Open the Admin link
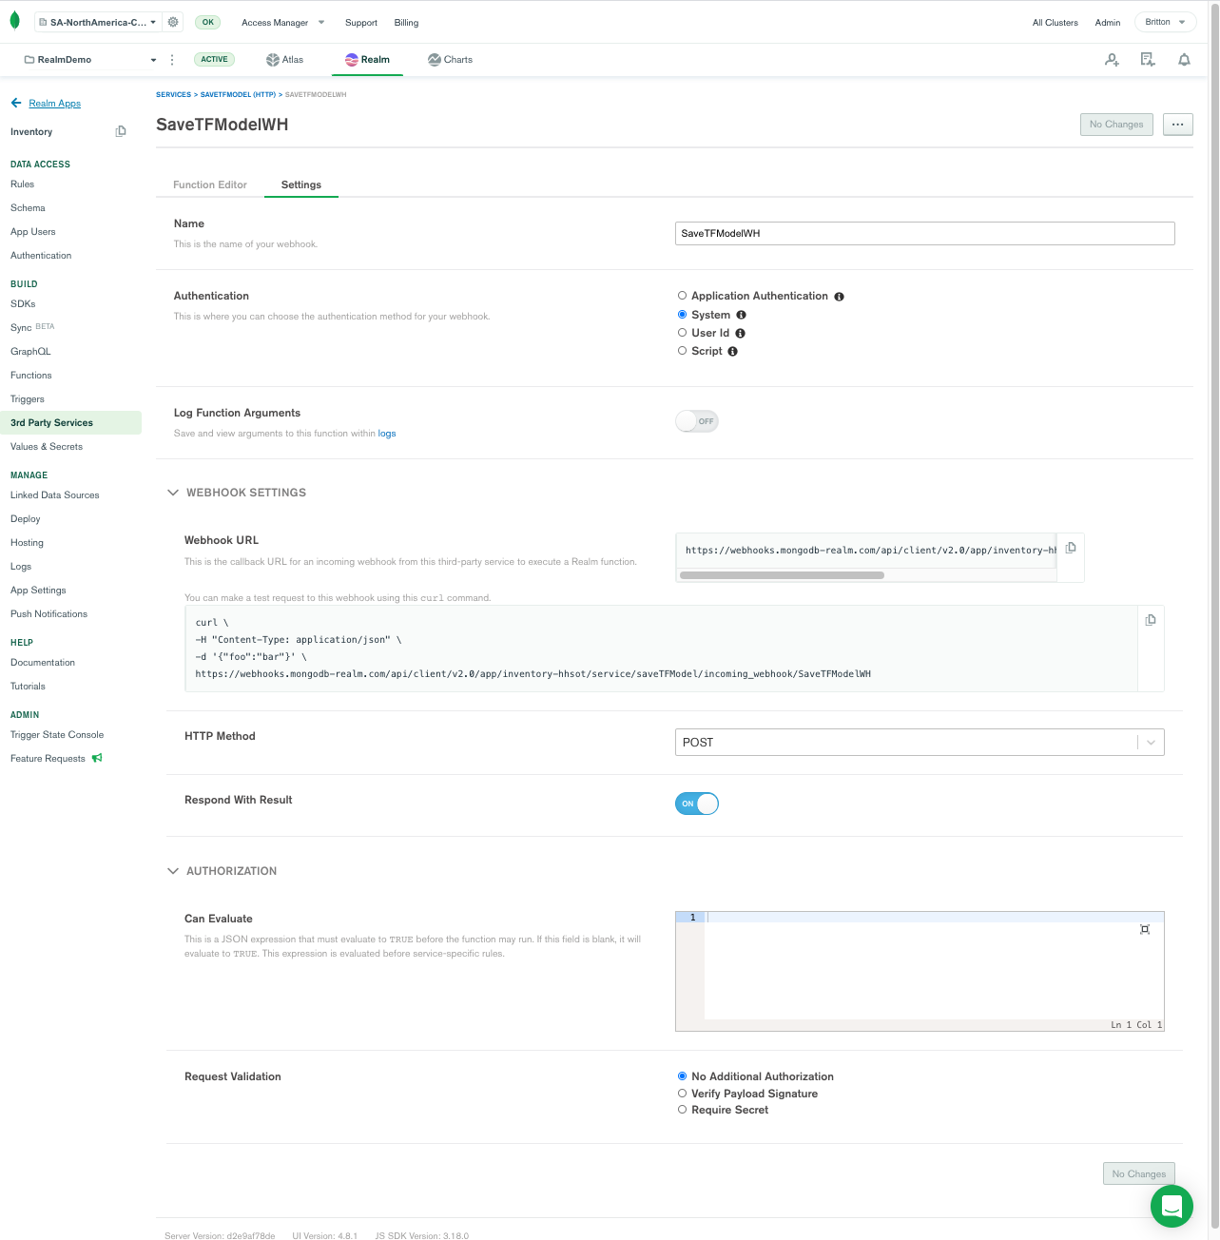The image size is (1220, 1240). tap(1108, 23)
